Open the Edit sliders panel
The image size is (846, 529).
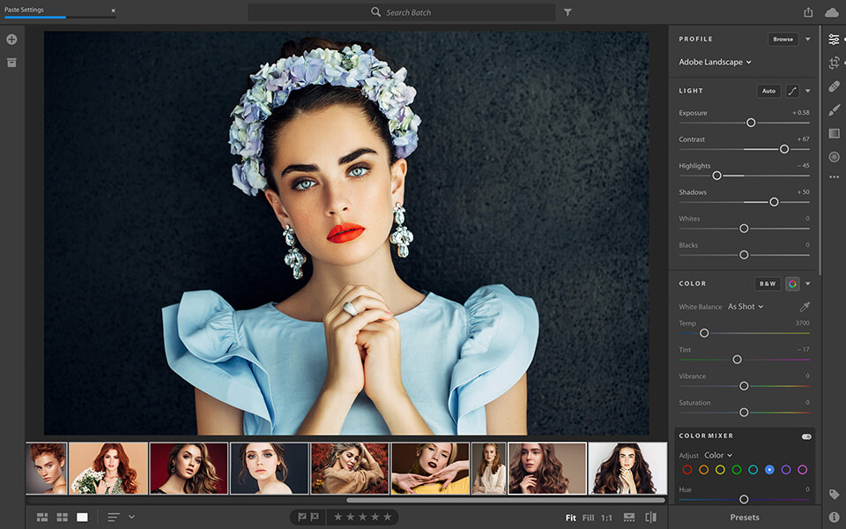(834, 39)
